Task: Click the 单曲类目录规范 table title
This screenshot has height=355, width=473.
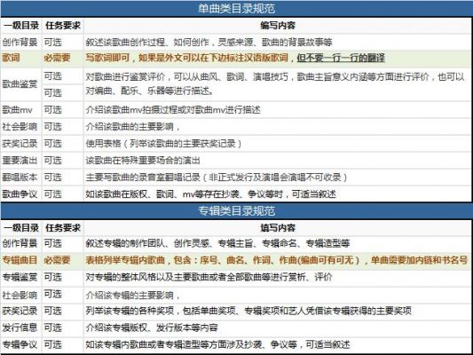Action: click(236, 9)
